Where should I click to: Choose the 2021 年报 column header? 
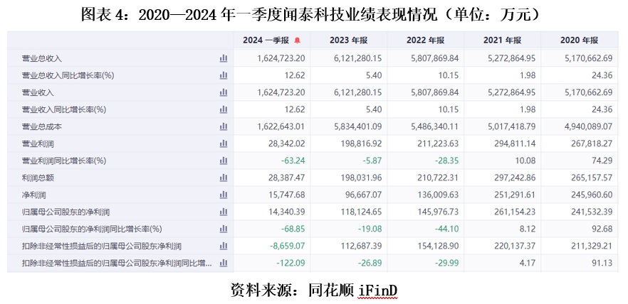click(x=503, y=40)
